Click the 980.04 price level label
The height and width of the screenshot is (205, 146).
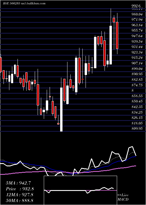(137, 14)
